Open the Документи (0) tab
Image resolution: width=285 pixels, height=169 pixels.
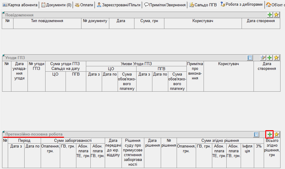tap(56, 5)
